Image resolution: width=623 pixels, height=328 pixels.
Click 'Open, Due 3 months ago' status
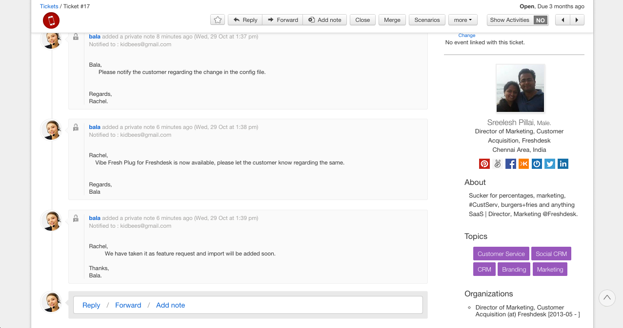tap(552, 6)
